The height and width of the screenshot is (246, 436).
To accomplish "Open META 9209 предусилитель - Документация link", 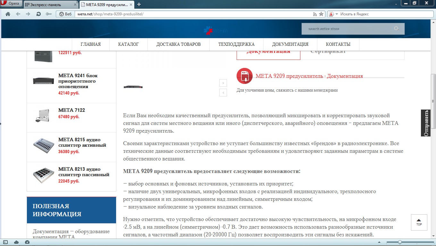I will (309, 76).
